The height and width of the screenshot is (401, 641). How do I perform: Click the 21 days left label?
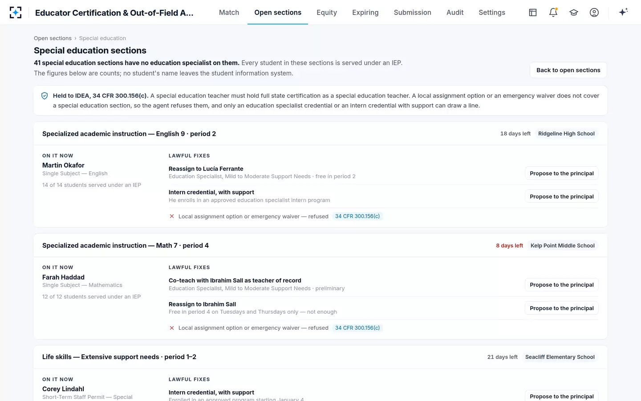tap(503, 357)
